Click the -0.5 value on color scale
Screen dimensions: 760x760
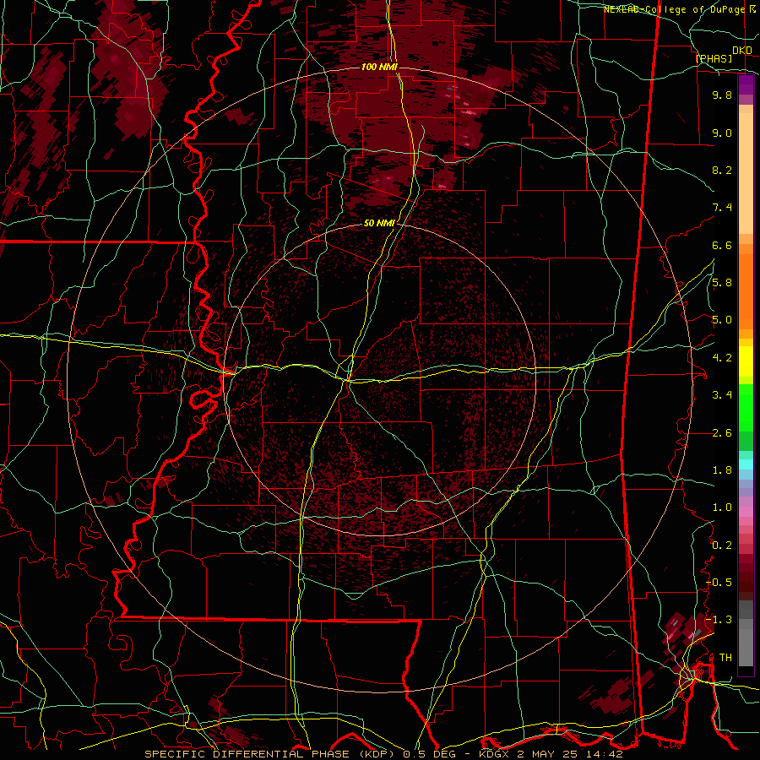pos(719,583)
